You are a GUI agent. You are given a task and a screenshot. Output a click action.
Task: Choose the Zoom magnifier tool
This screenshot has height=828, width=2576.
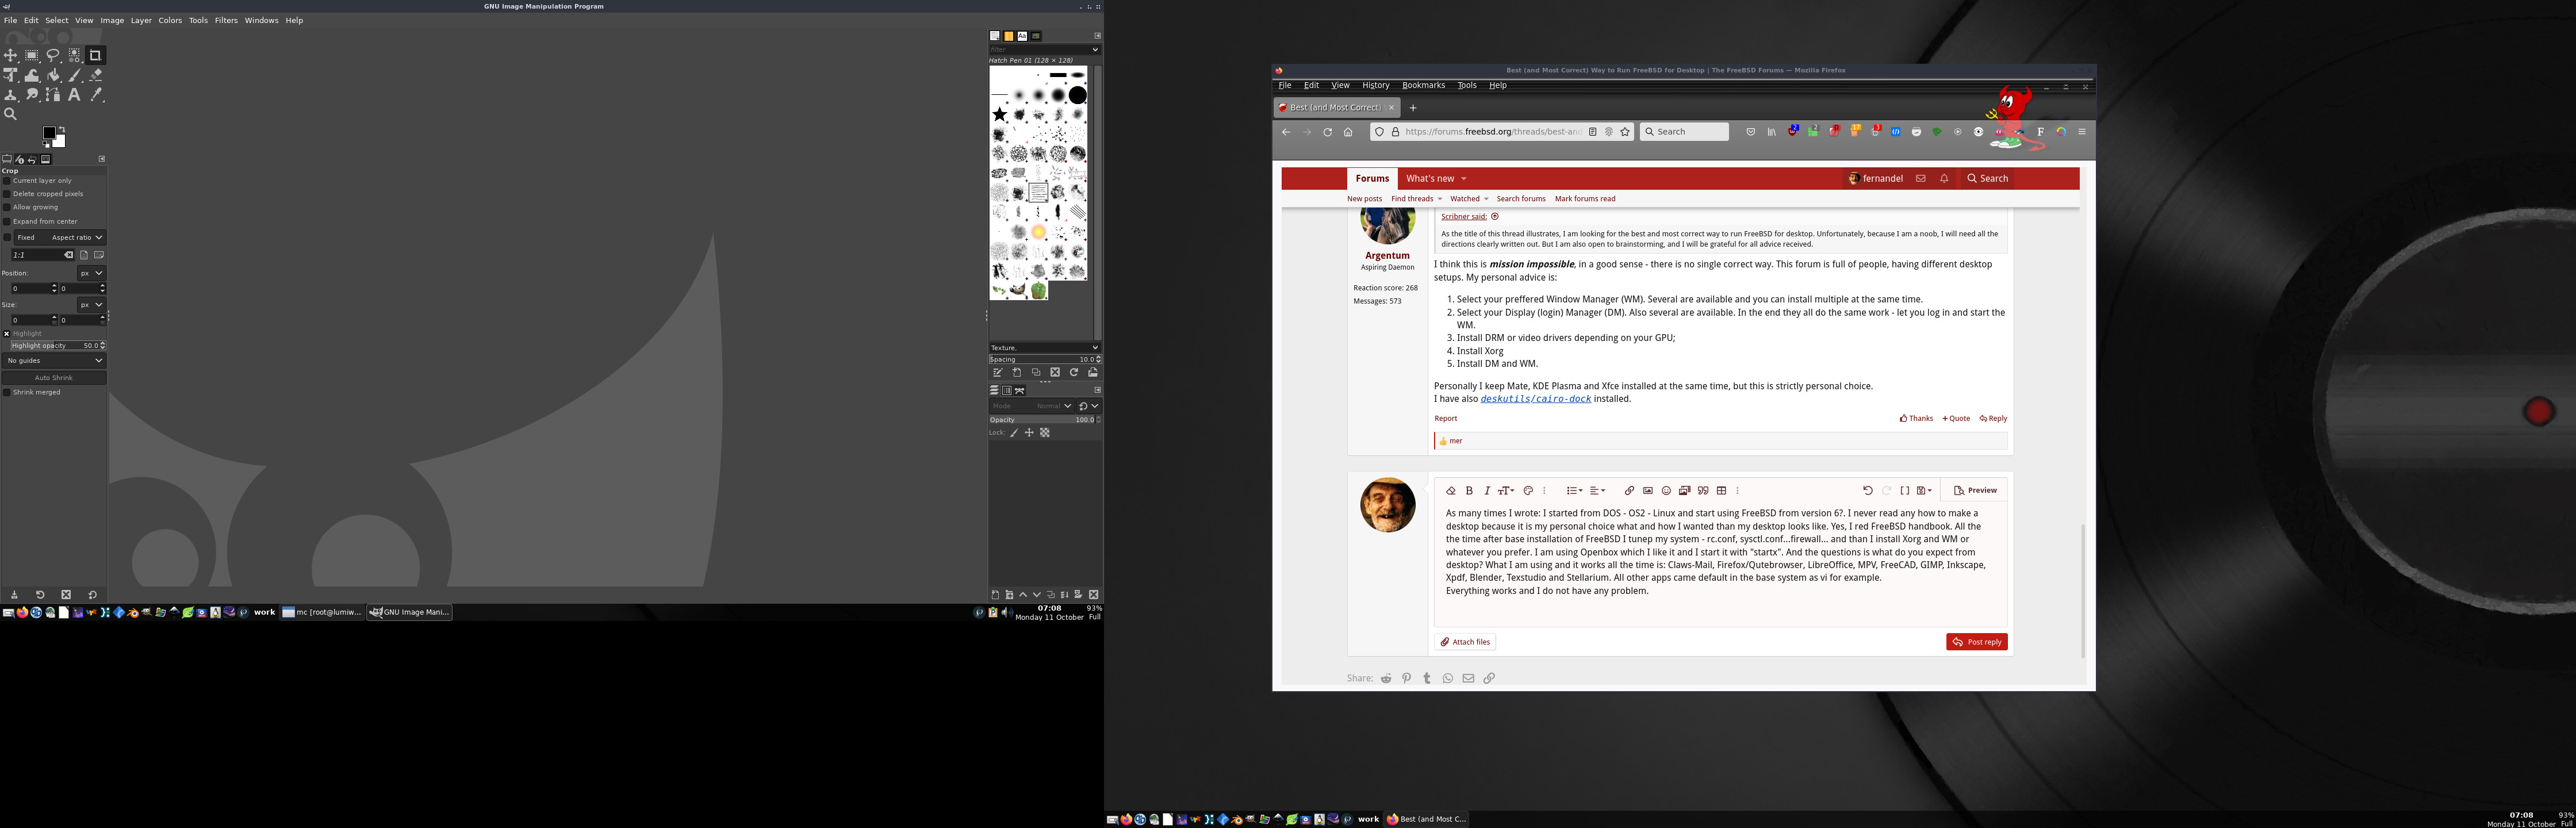pyautogui.click(x=11, y=114)
